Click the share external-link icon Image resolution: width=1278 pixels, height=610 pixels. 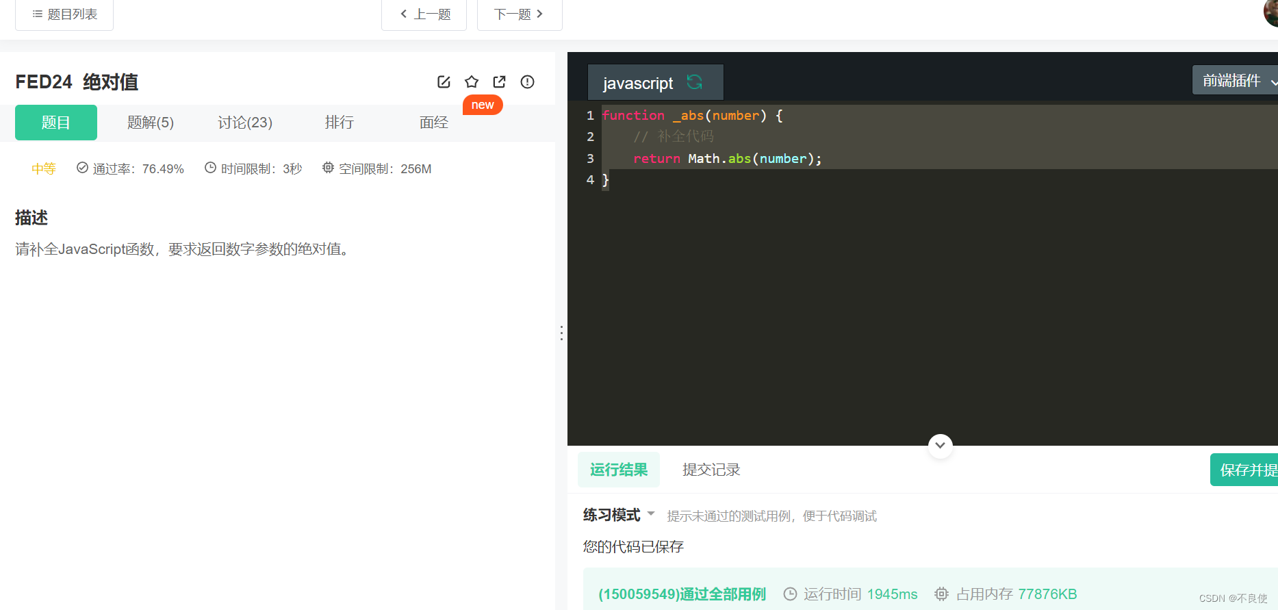click(500, 82)
